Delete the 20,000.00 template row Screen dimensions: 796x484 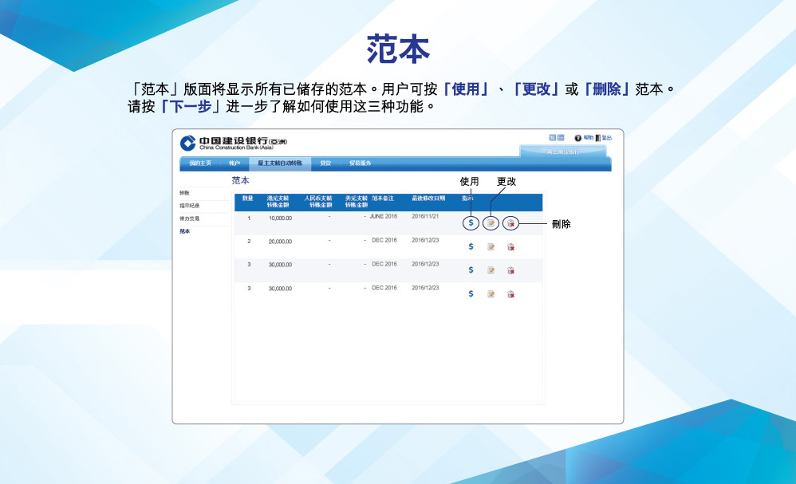(x=510, y=247)
